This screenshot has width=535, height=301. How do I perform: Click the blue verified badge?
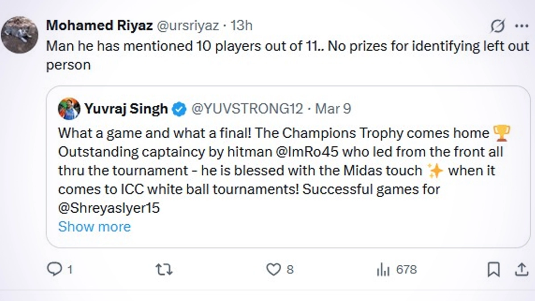tap(179, 109)
